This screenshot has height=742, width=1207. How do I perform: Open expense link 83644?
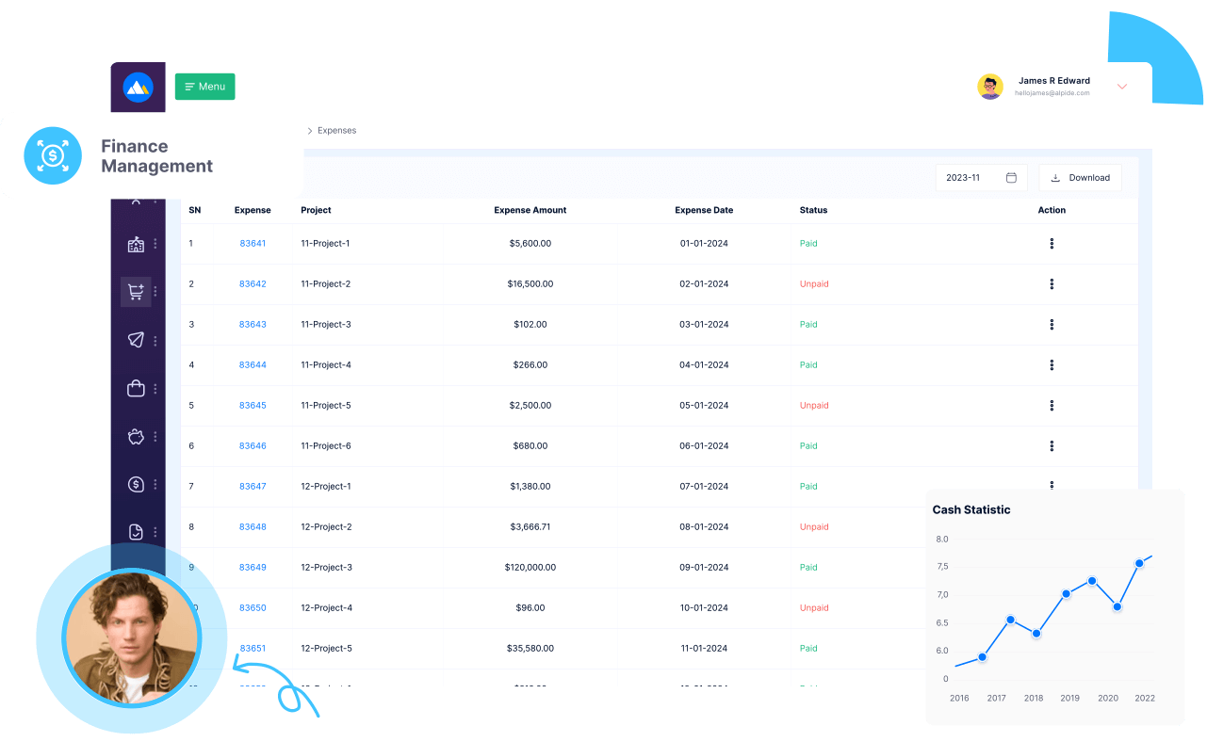253,364
